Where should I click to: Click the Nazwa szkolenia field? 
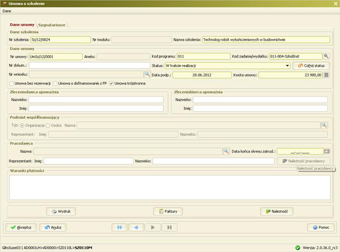click(x=266, y=40)
